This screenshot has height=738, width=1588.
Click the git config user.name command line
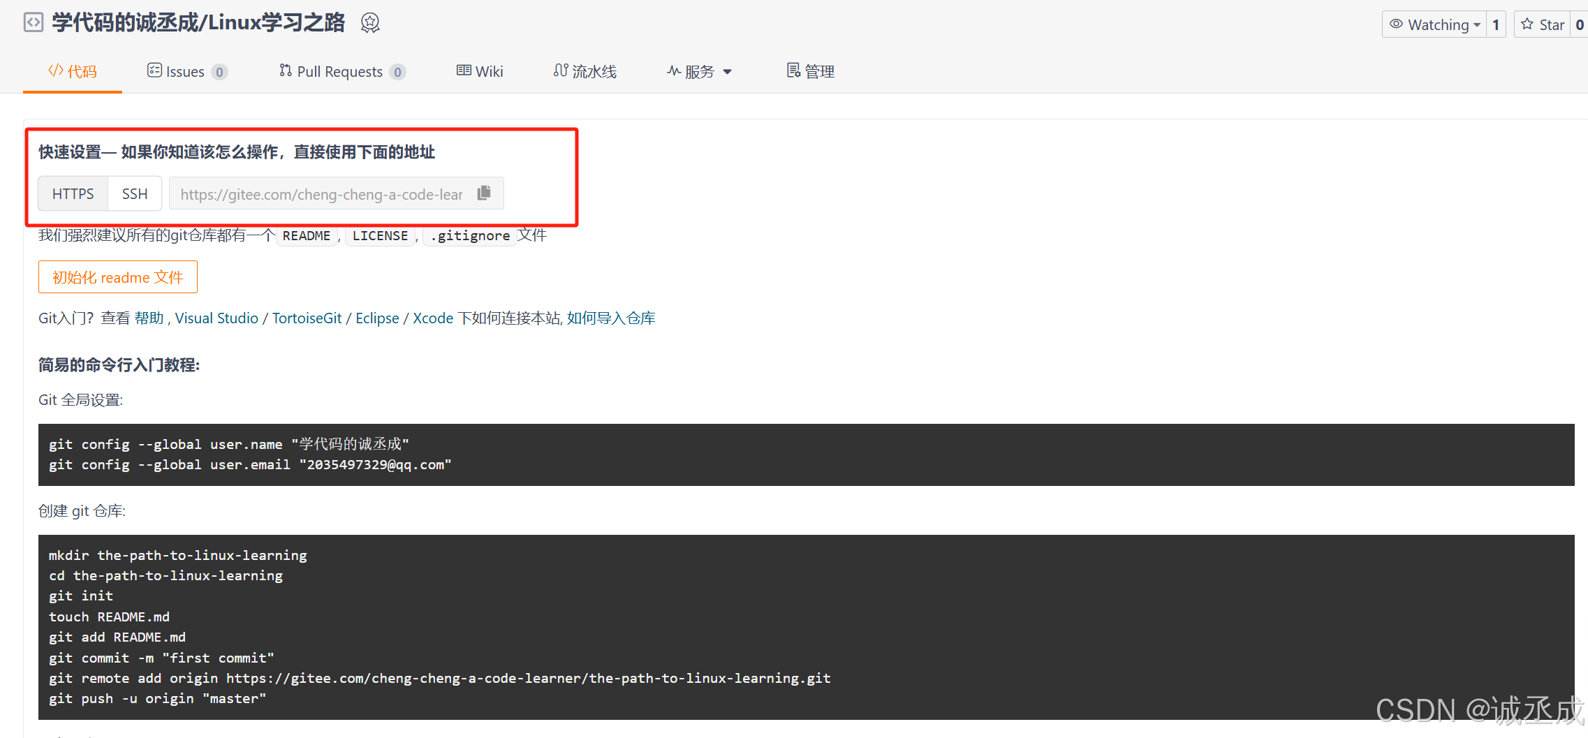(x=229, y=444)
